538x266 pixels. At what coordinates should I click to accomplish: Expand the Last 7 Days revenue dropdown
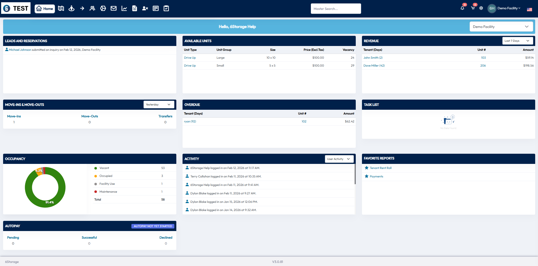click(517, 41)
